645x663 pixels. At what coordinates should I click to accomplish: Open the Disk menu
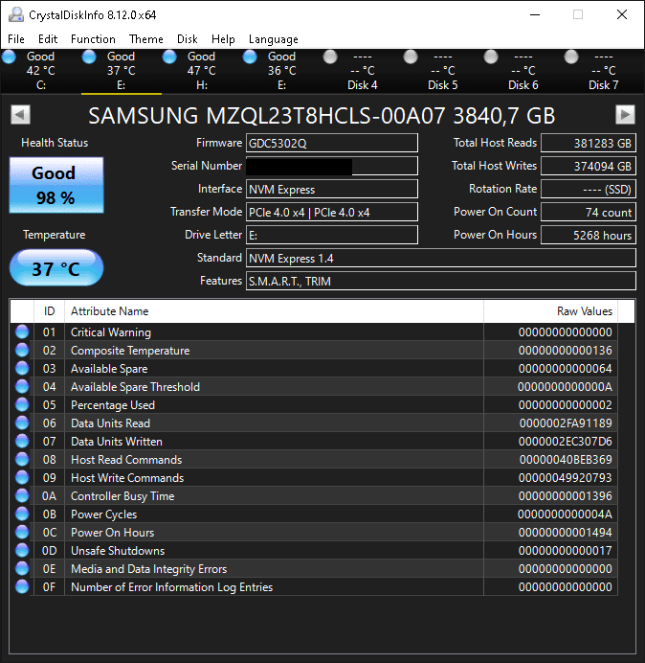pos(188,39)
